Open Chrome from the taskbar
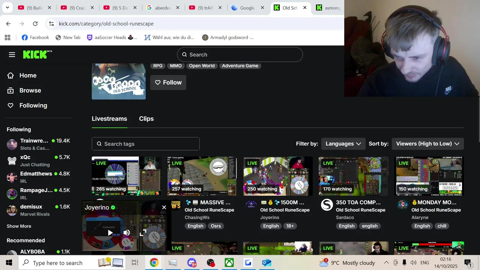Viewport: 480px width, 270px height. 154,263
